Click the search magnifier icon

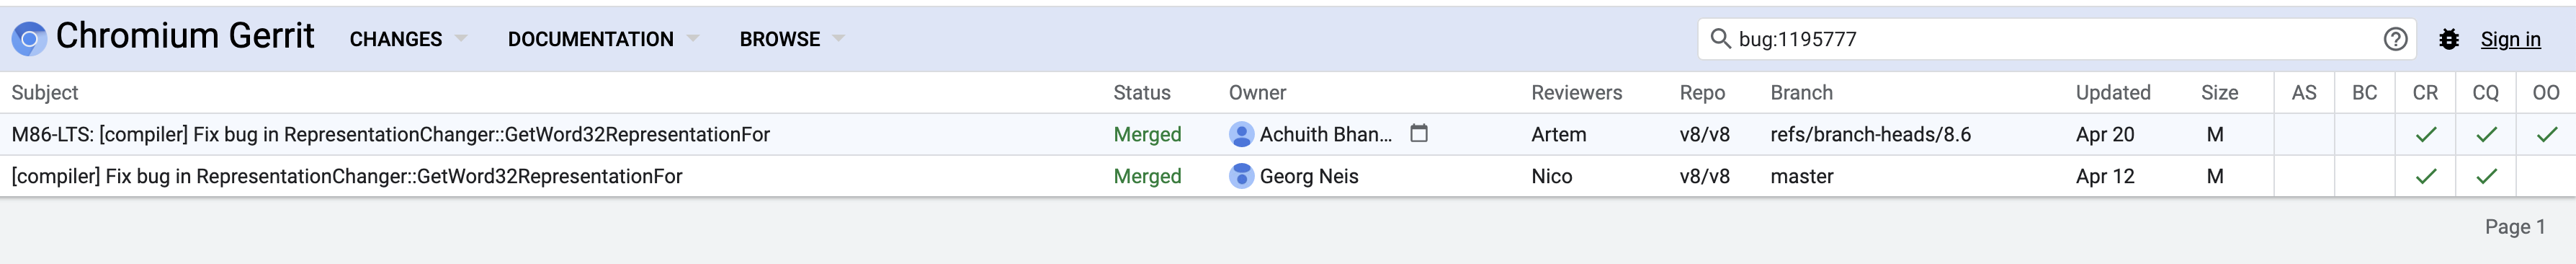pos(1720,38)
